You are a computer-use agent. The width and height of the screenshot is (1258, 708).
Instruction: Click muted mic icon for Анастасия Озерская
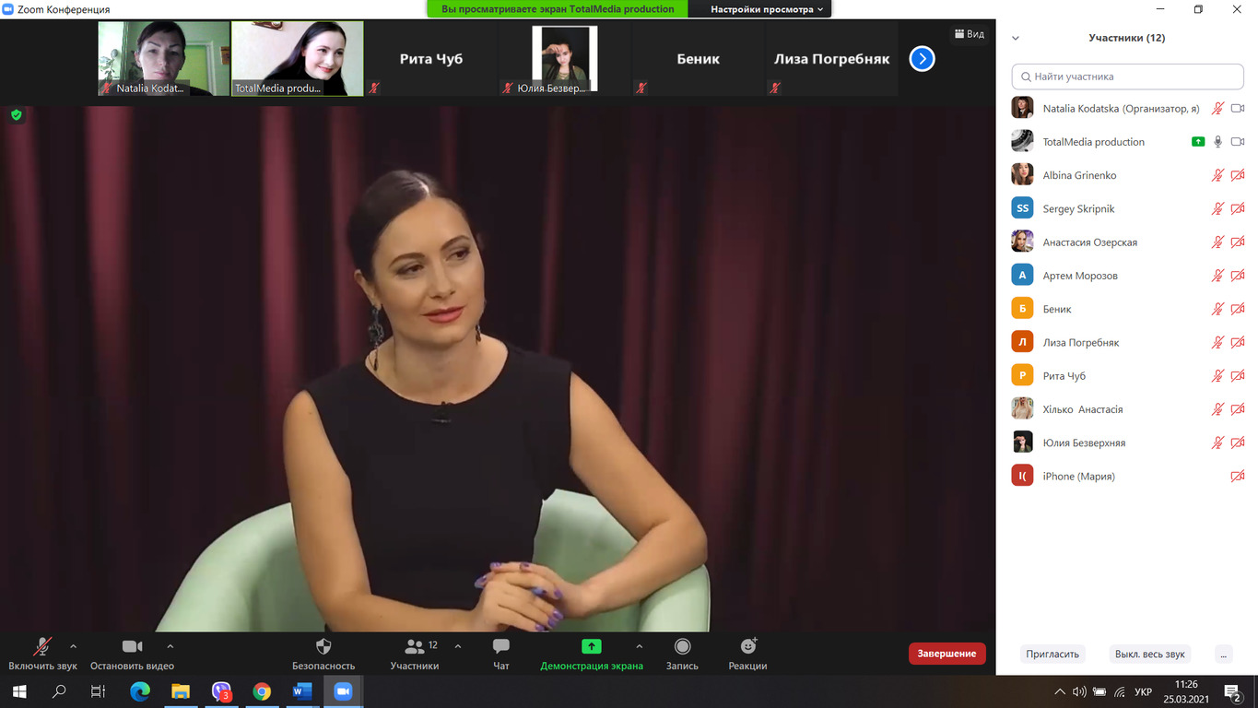(x=1217, y=242)
